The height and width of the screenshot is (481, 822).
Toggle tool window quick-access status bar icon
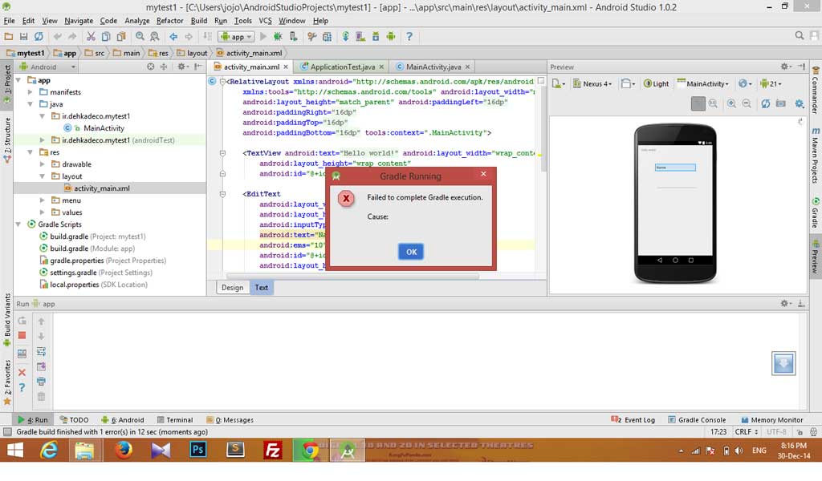7,432
